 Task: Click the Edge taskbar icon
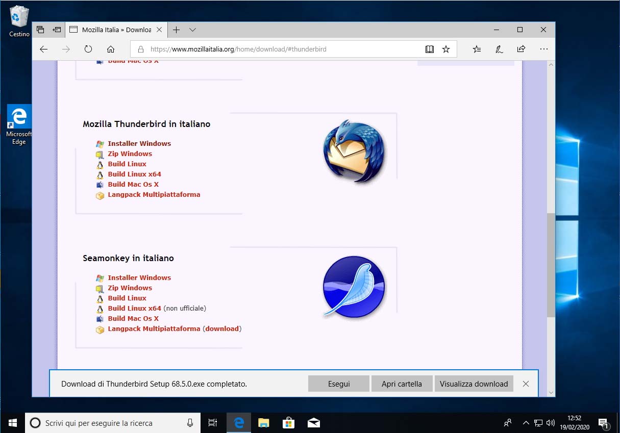[239, 423]
